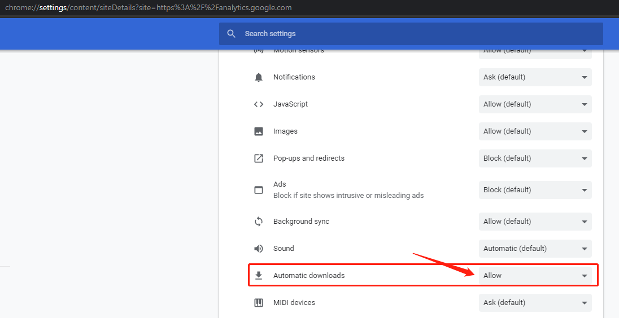The image size is (619, 318).
Task: Open the Notifications permission dropdown
Action: 535,77
